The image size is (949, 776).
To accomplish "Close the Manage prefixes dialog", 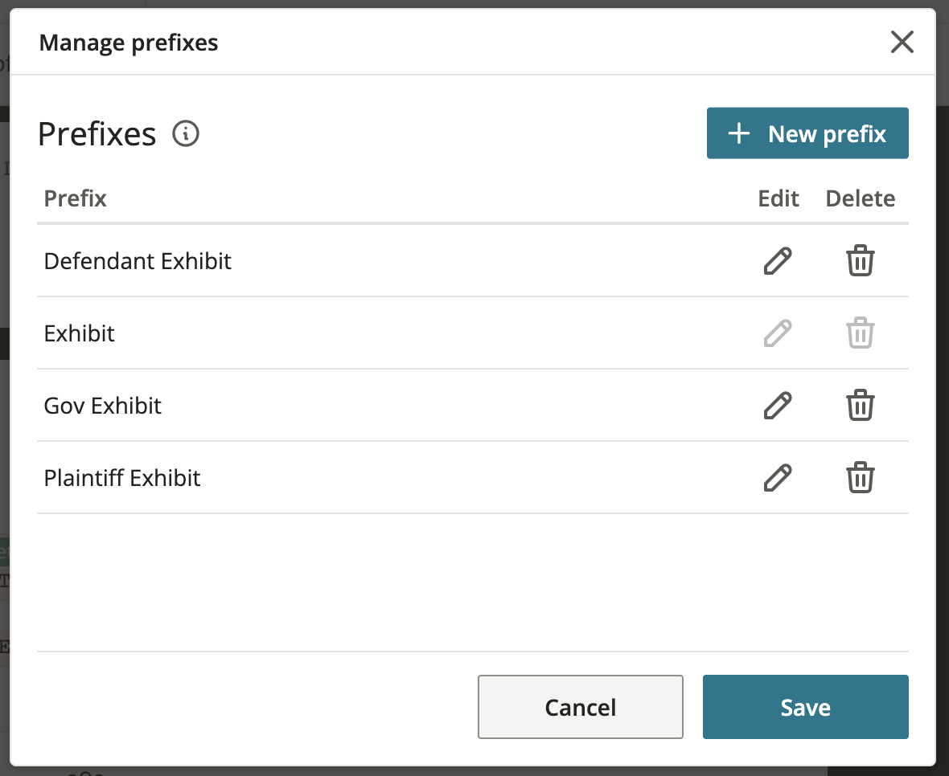I will click(x=902, y=42).
